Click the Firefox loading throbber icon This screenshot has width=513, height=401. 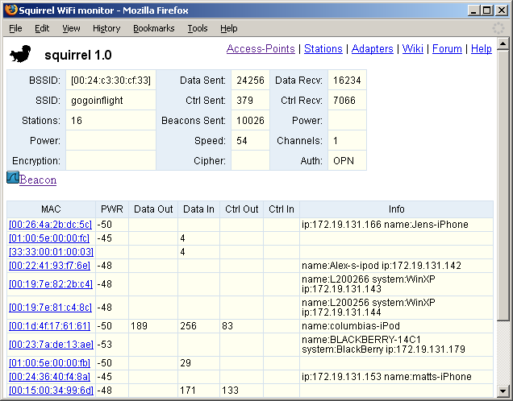click(x=498, y=28)
